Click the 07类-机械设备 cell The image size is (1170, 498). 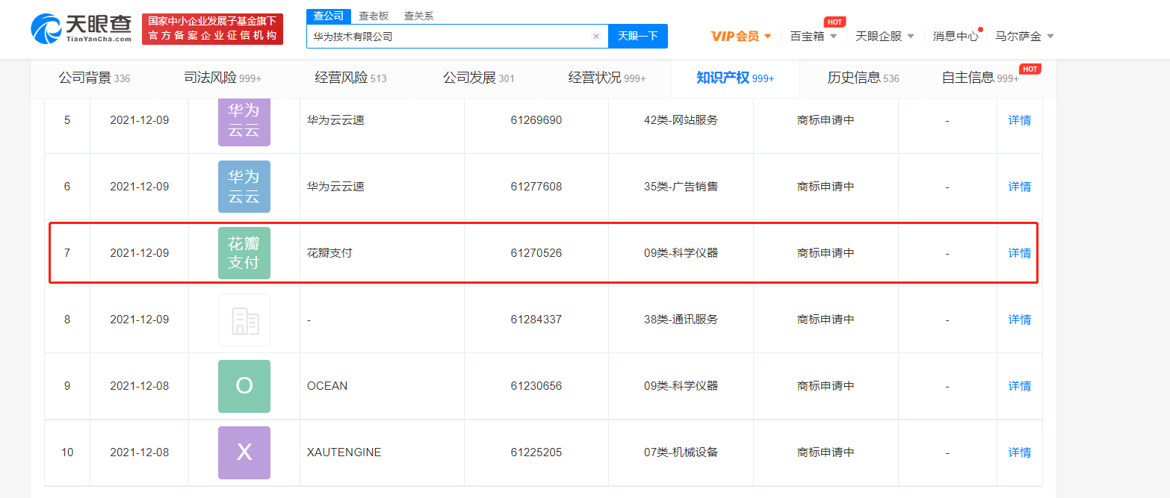[681, 452]
